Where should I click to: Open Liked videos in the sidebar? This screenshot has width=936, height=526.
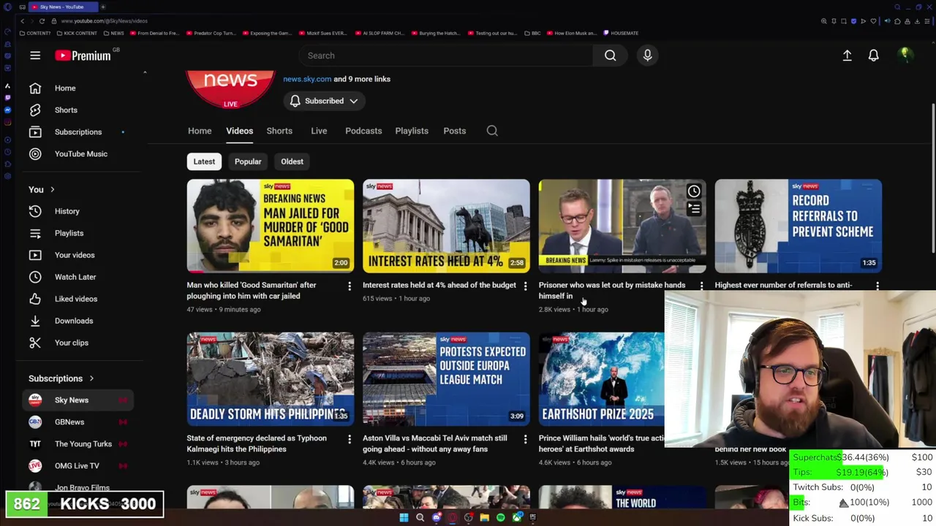coord(76,299)
